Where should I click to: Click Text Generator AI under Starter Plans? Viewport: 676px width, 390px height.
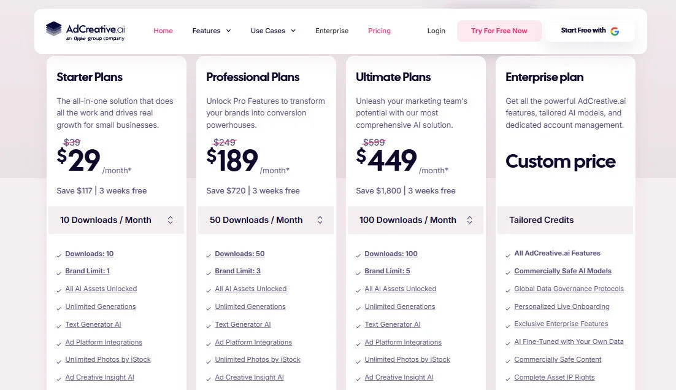93,324
